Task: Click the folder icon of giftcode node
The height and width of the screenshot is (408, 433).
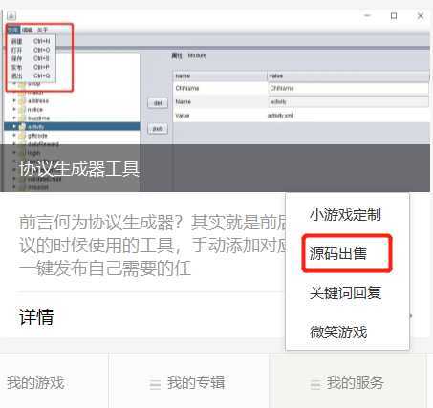Action: 22,136
